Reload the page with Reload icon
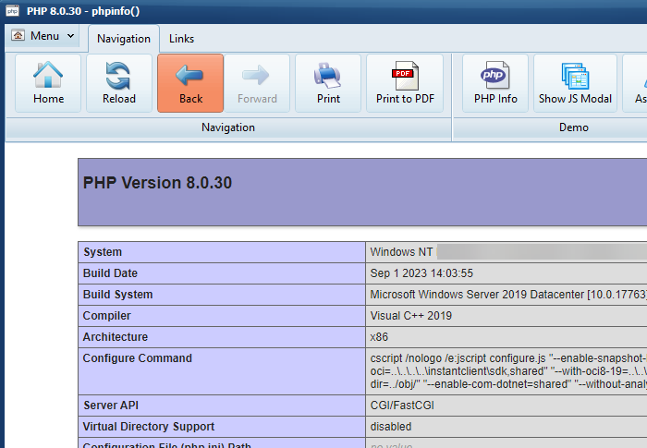The width and height of the screenshot is (647, 448). pyautogui.click(x=119, y=83)
